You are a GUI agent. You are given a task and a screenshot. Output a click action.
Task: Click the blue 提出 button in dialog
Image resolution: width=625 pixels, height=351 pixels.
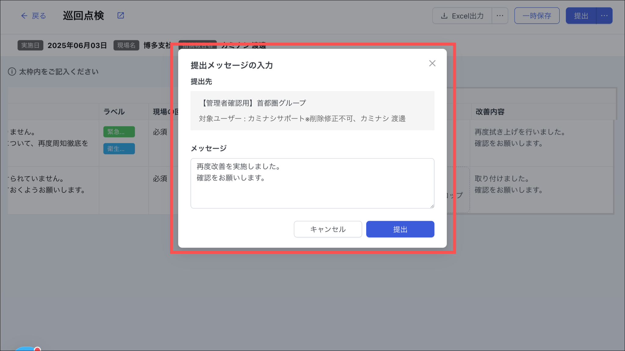pos(400,229)
